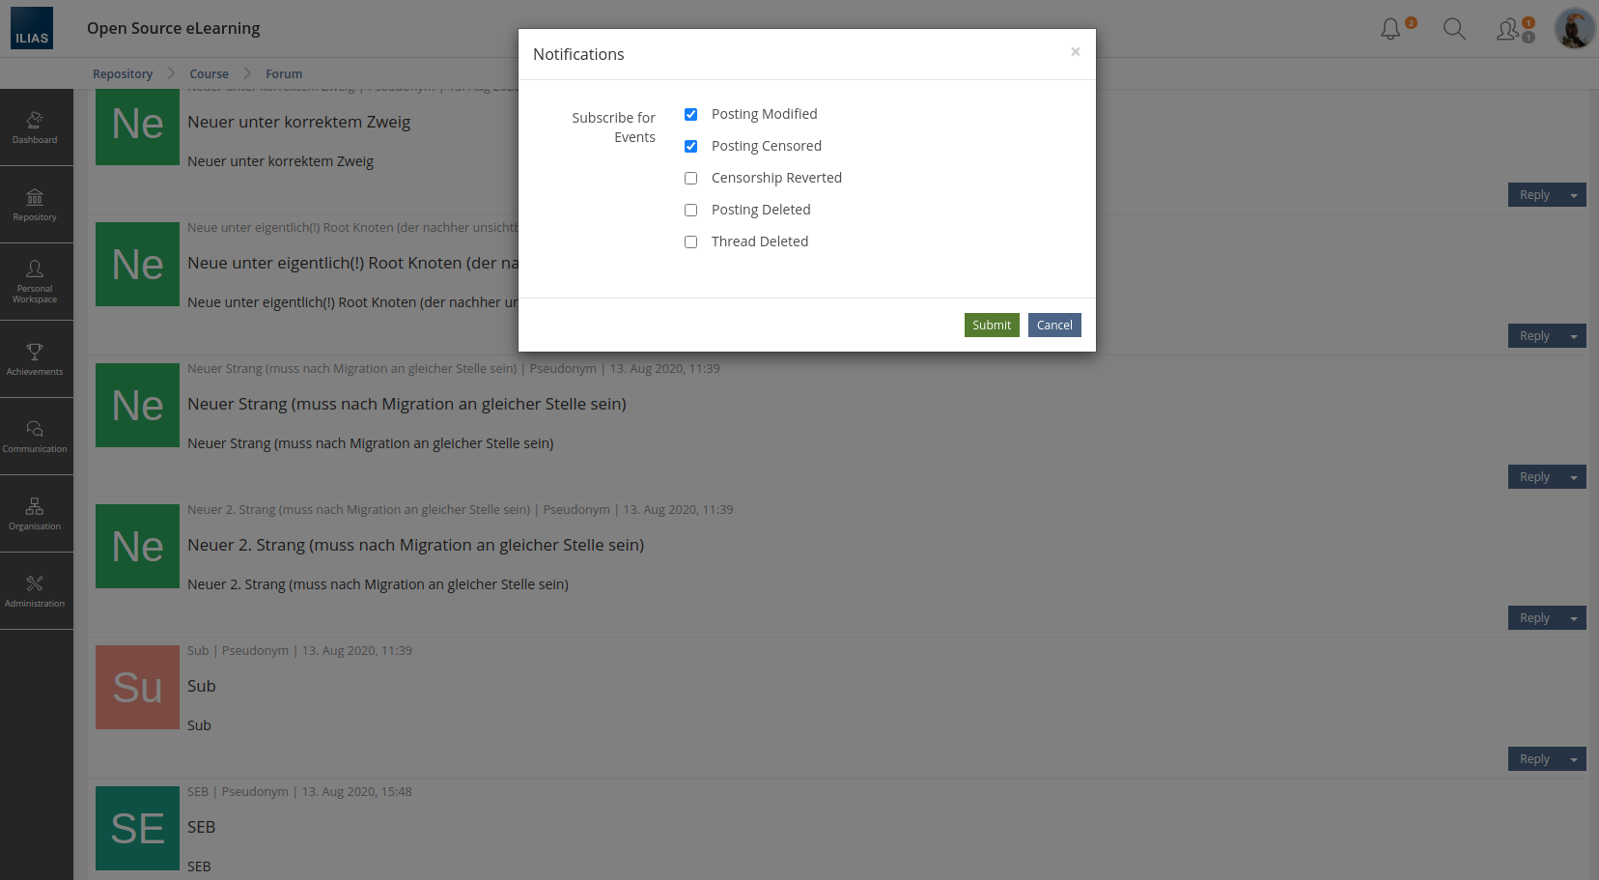The image size is (1599, 880).
Task: Expand Reply dropdown for 'Neuer 2. Strang' post
Action: click(x=1574, y=618)
